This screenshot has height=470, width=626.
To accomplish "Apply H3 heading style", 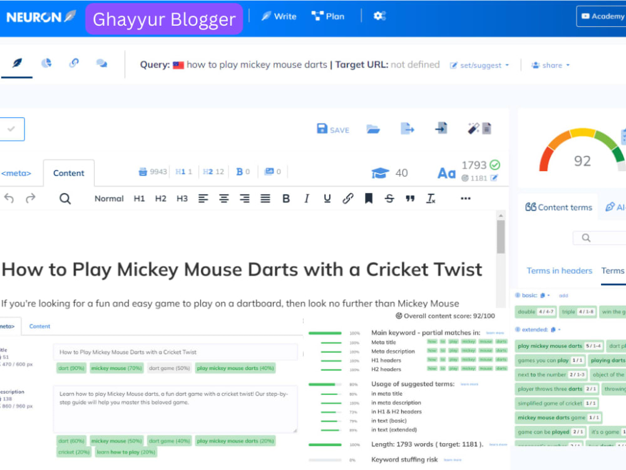I will [182, 199].
